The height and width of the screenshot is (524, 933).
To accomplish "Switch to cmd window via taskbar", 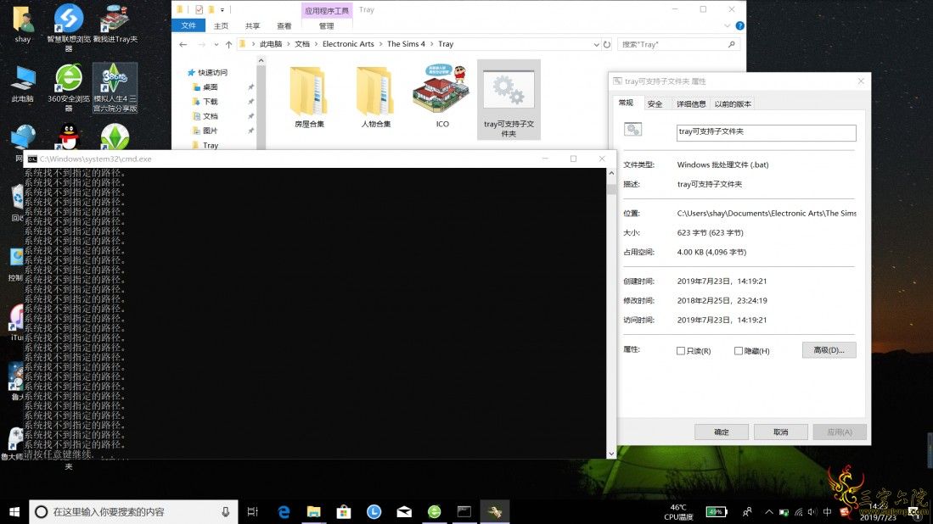I will click(464, 511).
